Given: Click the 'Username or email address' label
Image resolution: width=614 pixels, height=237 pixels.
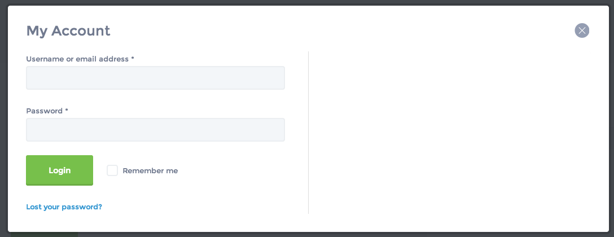Looking at the screenshot, I should pos(77,59).
